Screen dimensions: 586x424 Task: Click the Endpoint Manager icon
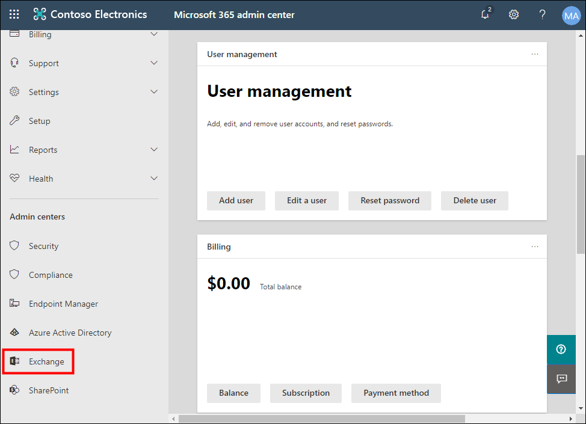tap(14, 303)
